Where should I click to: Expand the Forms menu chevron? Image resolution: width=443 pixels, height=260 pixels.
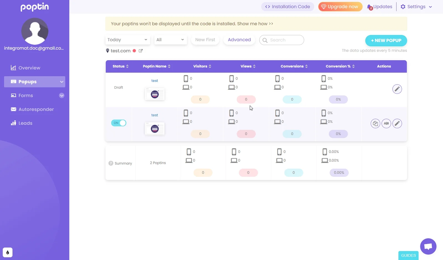(x=62, y=96)
